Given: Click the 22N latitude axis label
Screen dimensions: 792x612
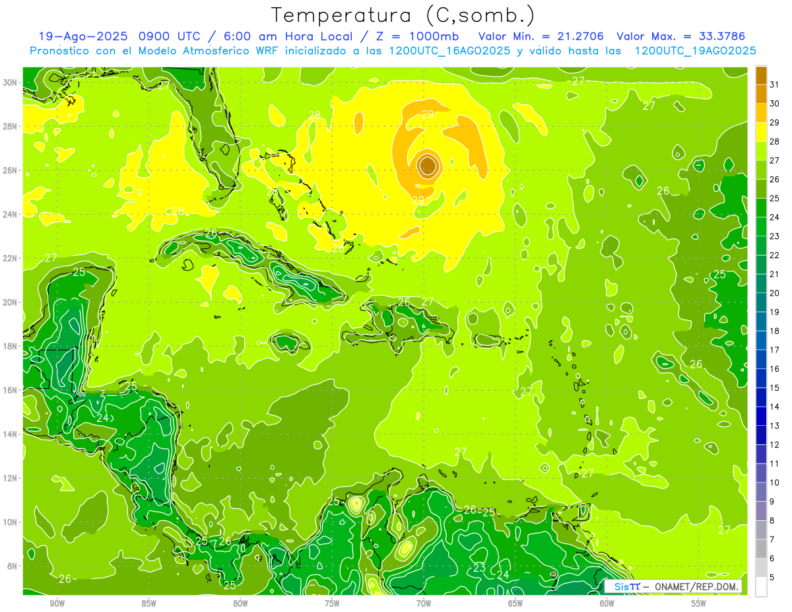Looking at the screenshot, I should pos(11,258).
